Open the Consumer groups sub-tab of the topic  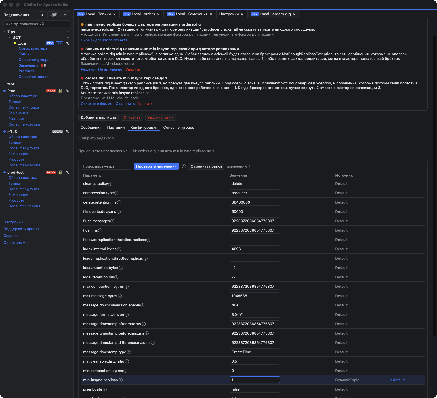(179, 127)
